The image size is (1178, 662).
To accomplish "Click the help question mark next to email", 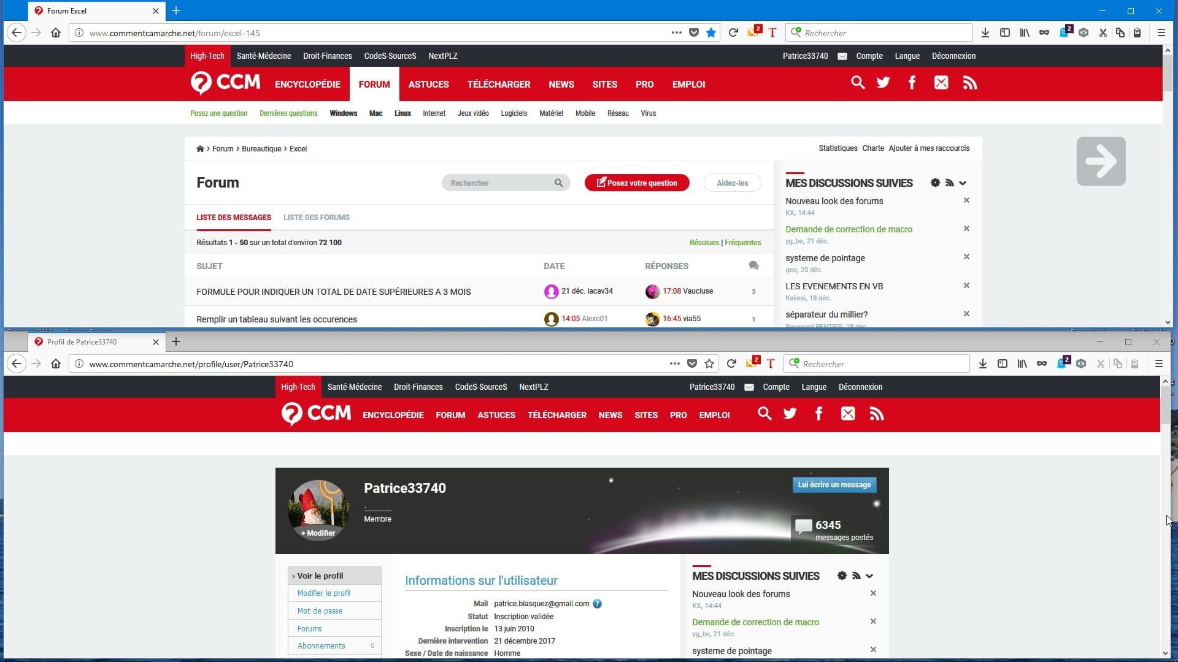I will click(597, 604).
